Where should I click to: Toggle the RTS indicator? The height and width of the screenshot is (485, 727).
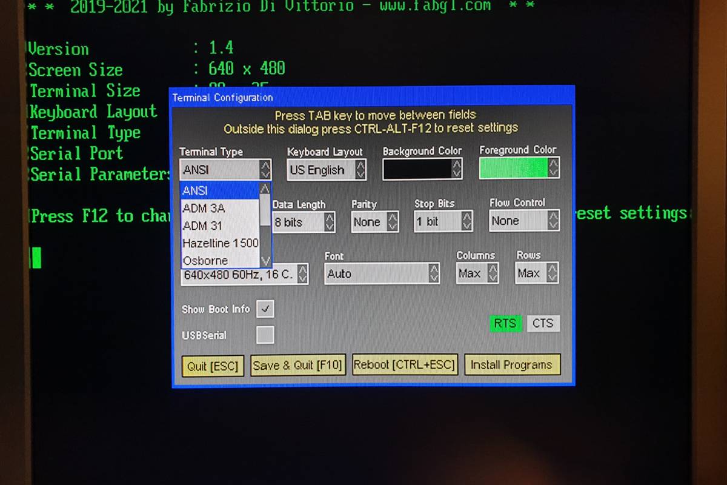(505, 323)
